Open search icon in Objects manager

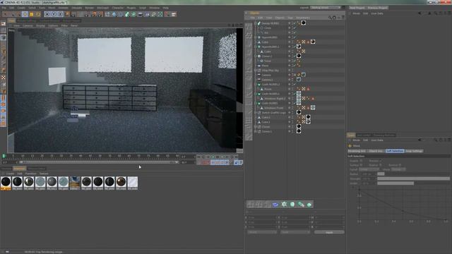(330, 18)
